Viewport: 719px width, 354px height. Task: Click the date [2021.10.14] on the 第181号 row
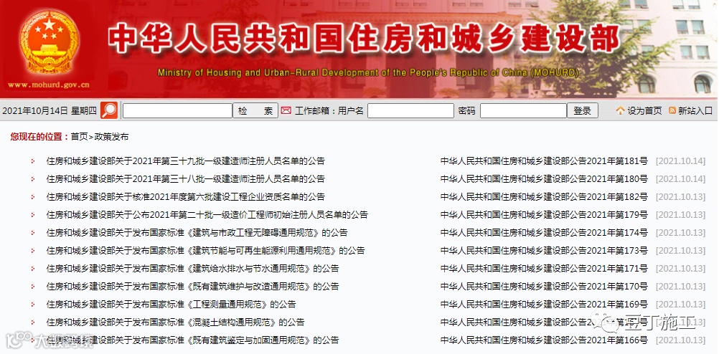[x=680, y=161]
